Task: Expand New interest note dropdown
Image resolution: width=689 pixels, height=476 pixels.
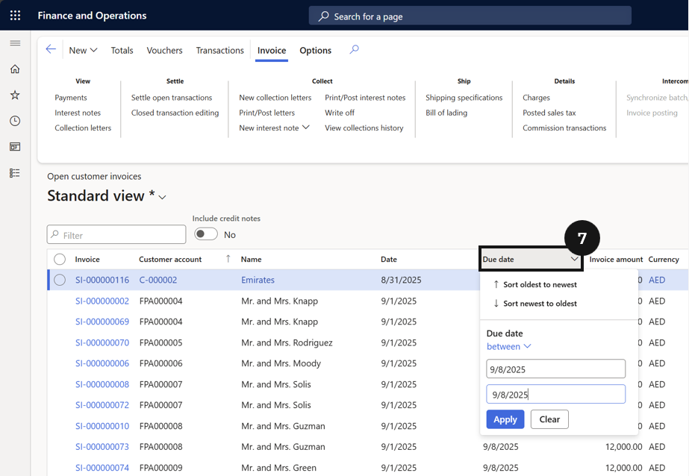Action: pyautogui.click(x=306, y=128)
